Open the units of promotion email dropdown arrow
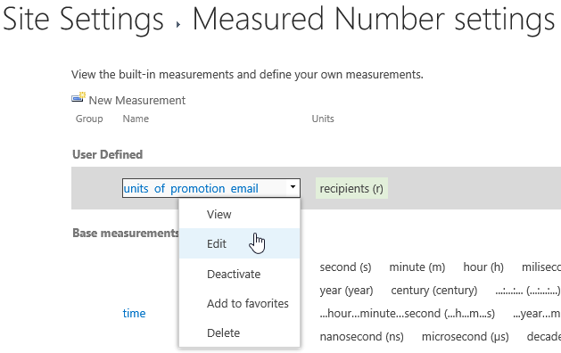 pos(293,187)
